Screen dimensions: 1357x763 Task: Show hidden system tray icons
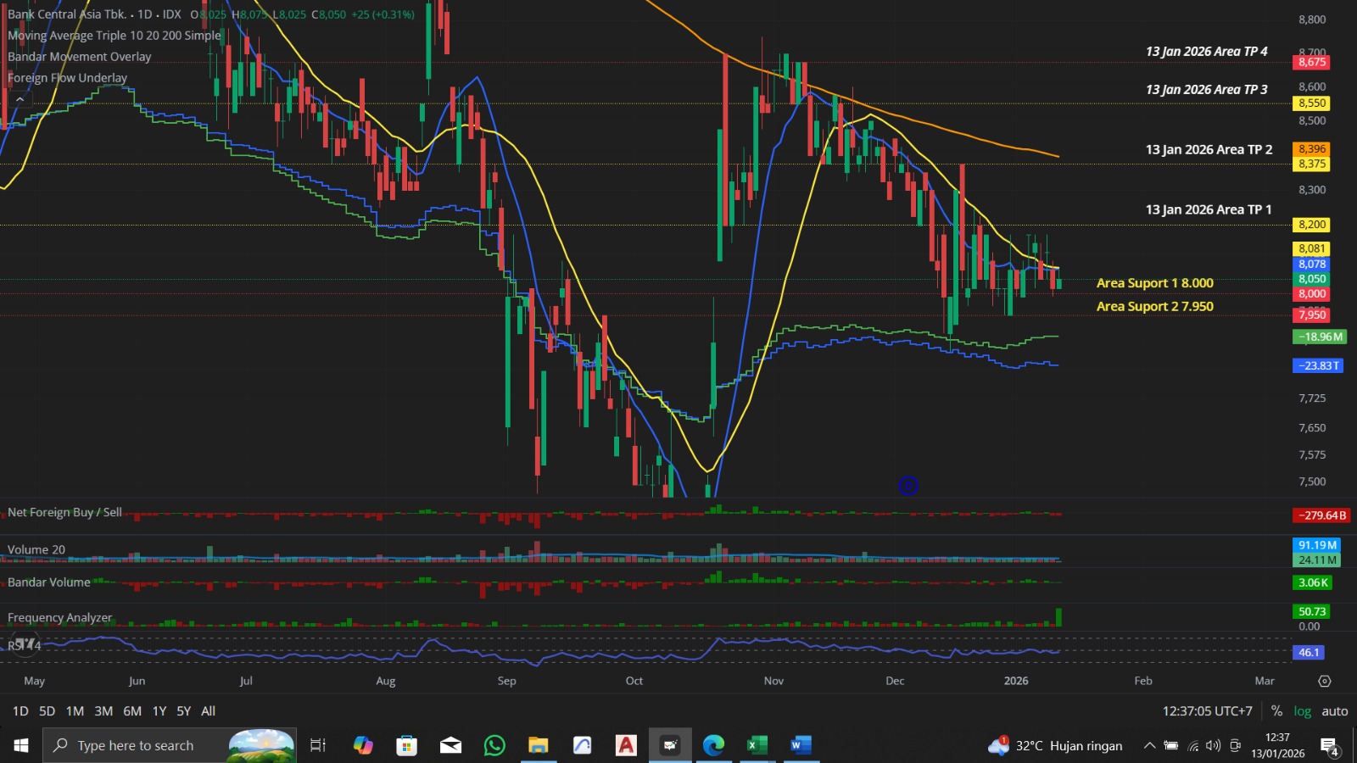pyautogui.click(x=1149, y=745)
